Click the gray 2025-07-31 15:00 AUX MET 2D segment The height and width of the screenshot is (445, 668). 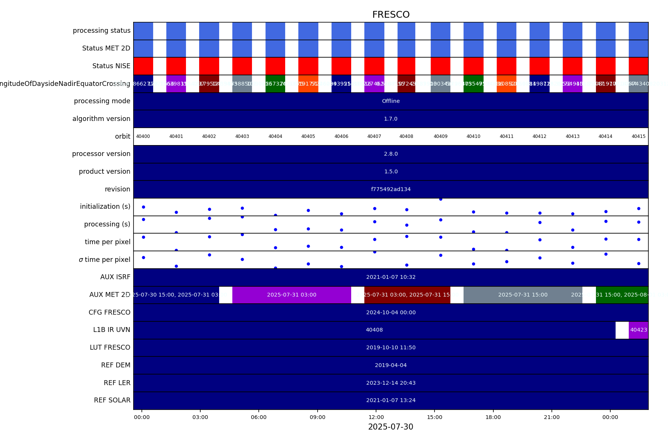pyautogui.click(x=522, y=295)
